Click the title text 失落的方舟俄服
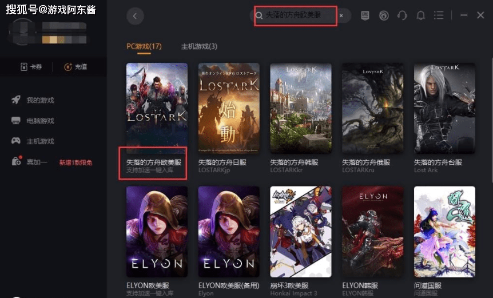The height and width of the screenshot is (298, 493). click(x=366, y=162)
